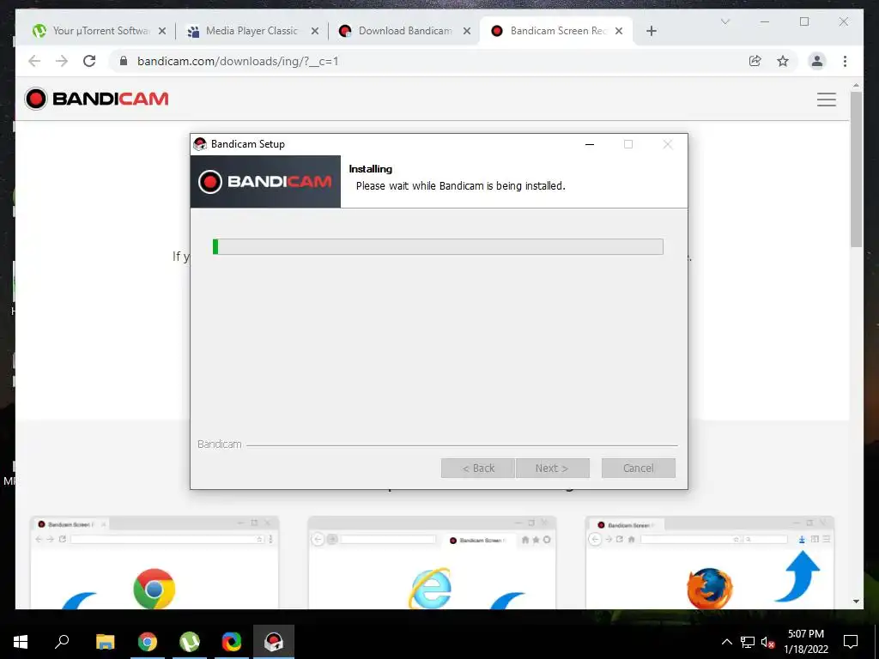Click the scrollbar up arrow

click(856, 85)
